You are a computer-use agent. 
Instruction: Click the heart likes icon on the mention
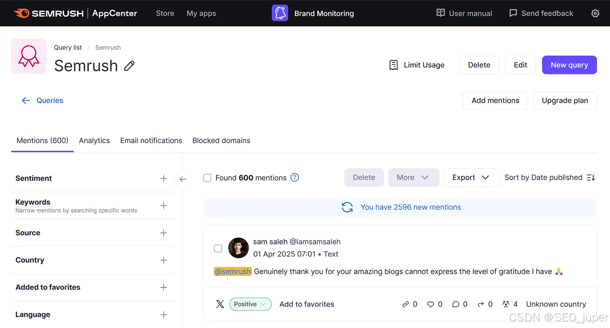pyautogui.click(x=430, y=304)
